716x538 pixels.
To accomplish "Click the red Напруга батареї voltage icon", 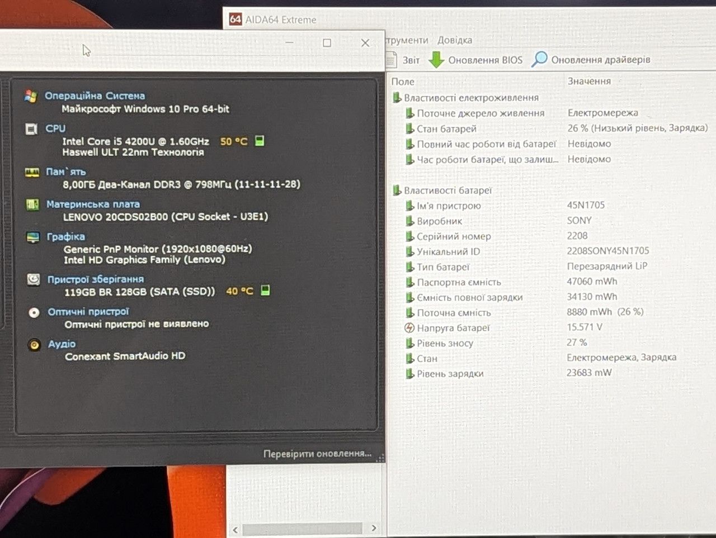I will (409, 328).
